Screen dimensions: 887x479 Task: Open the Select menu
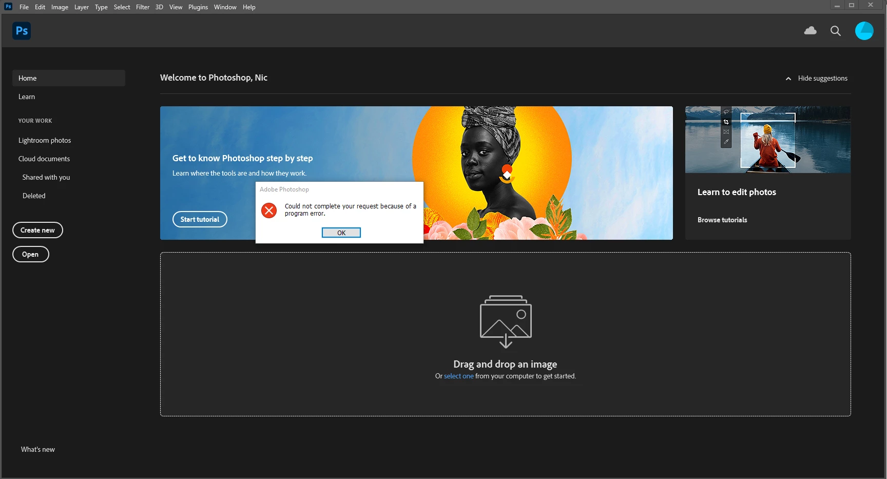click(122, 7)
